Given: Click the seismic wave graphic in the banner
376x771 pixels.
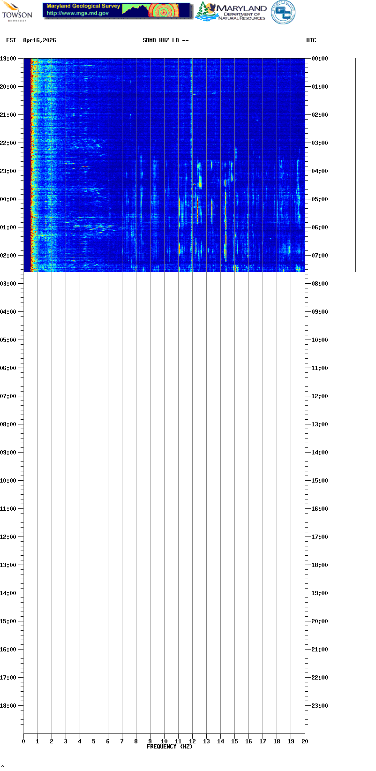Looking at the screenshot, I should tap(164, 10).
